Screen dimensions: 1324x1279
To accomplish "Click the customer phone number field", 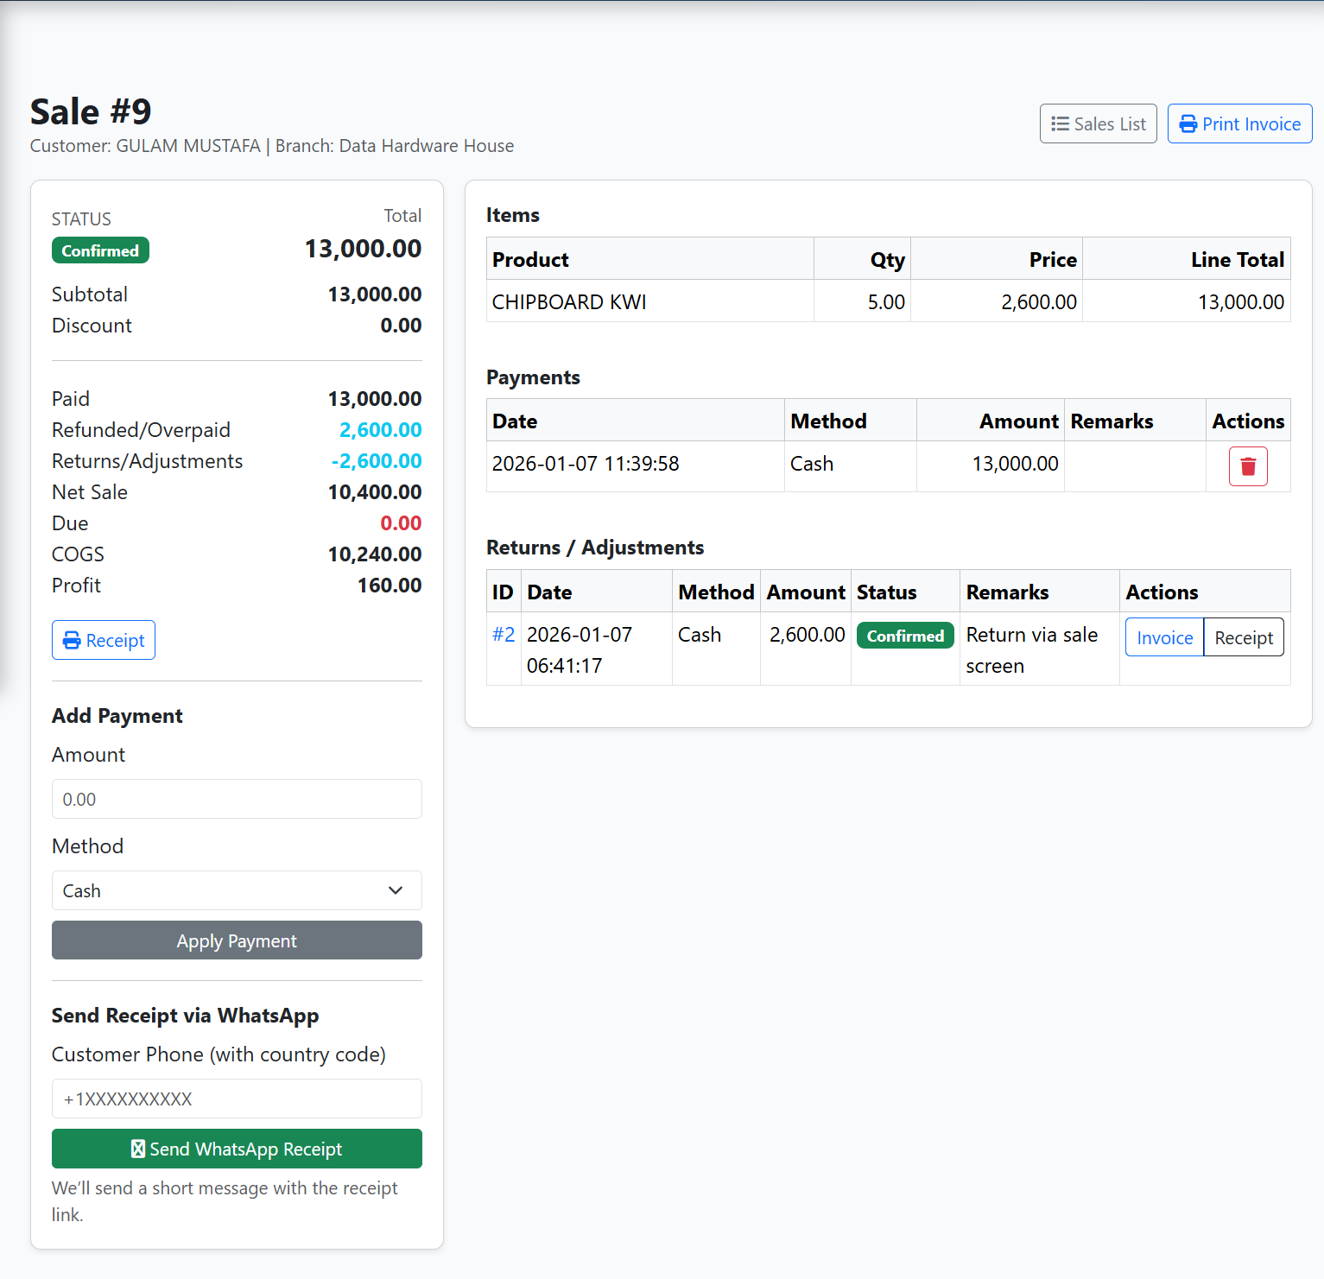I will point(236,1099).
